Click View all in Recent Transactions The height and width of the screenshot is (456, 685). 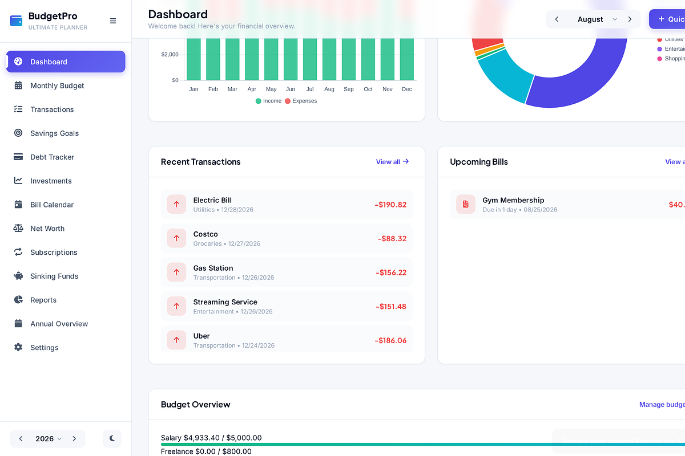pos(393,162)
